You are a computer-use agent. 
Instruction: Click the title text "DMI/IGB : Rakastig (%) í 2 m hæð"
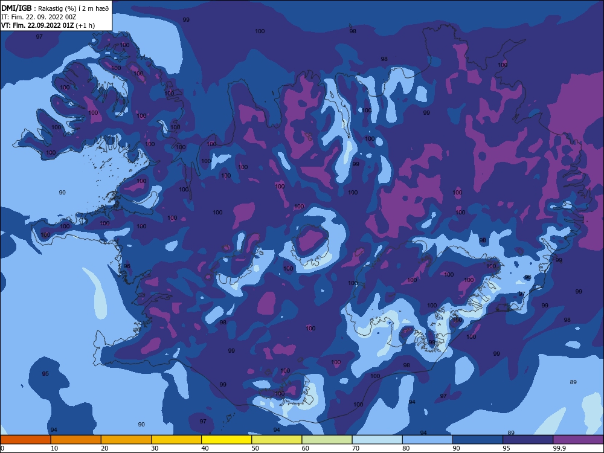point(55,8)
